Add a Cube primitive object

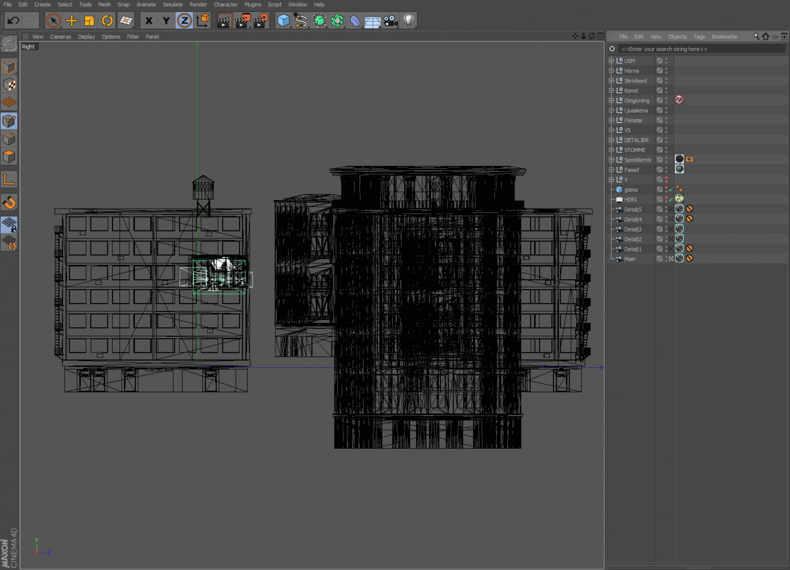point(284,21)
